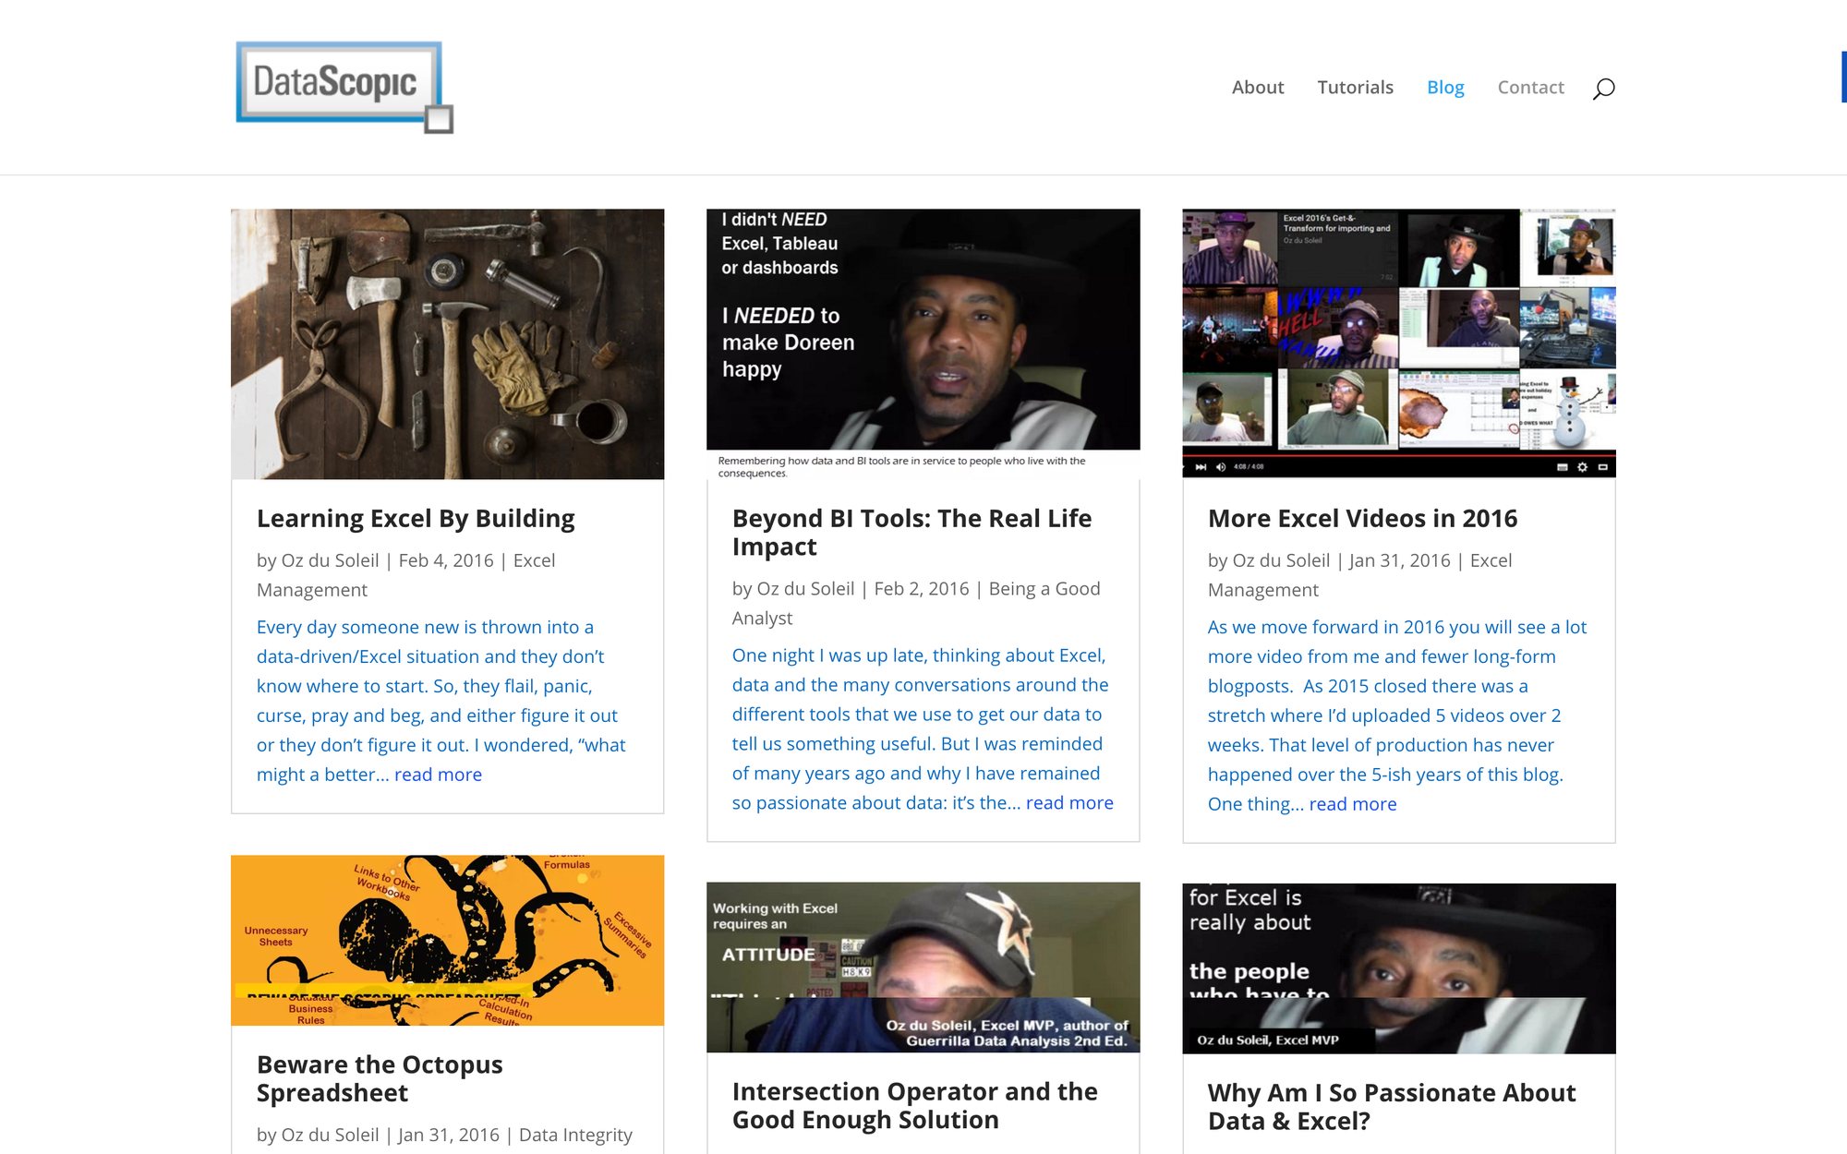
Task: Open 'Learning Excel By Building' post title
Action: (416, 518)
